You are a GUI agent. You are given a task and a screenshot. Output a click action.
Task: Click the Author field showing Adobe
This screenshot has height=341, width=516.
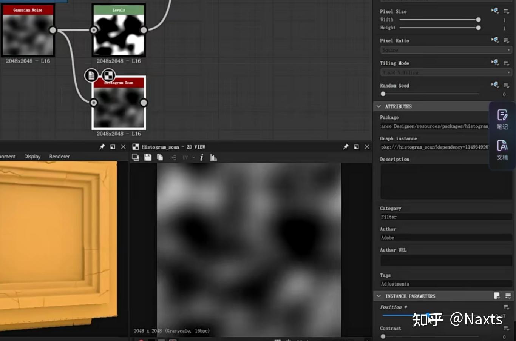tap(446, 238)
